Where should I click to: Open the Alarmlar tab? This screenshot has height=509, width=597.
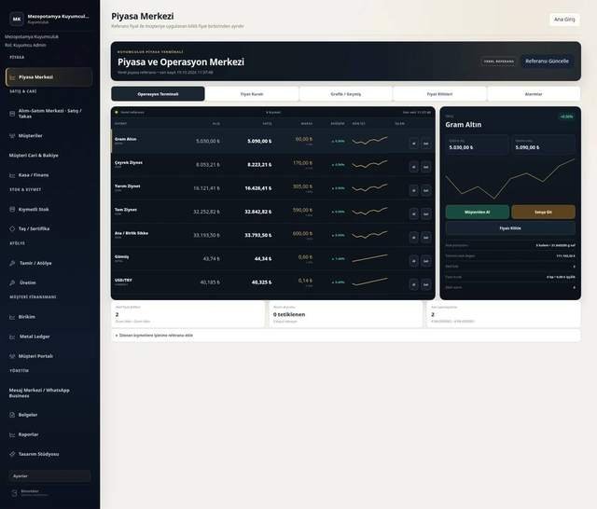534,94
